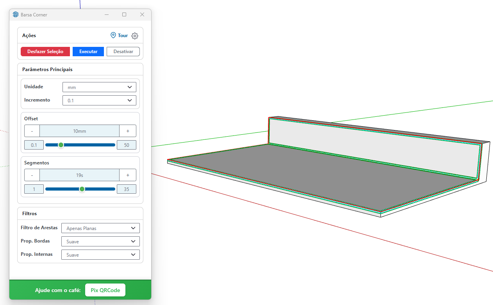This screenshot has height=305, width=493.
Task: Edit the Offset maximum field showing 50
Action: (x=126, y=145)
